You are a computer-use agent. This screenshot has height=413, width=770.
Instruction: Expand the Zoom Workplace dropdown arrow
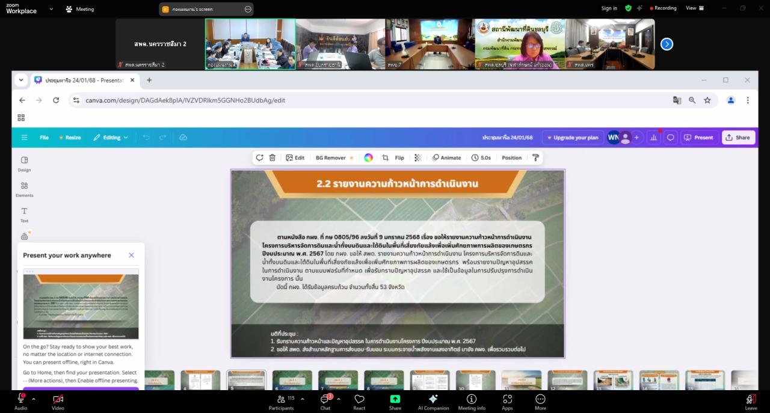click(51, 9)
